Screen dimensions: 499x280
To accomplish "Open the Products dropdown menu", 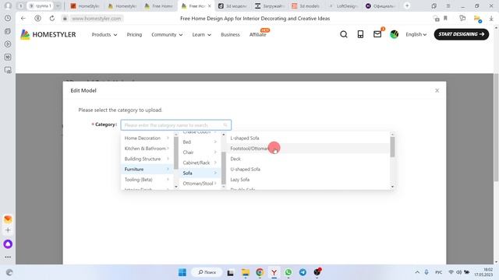I will [x=104, y=34].
